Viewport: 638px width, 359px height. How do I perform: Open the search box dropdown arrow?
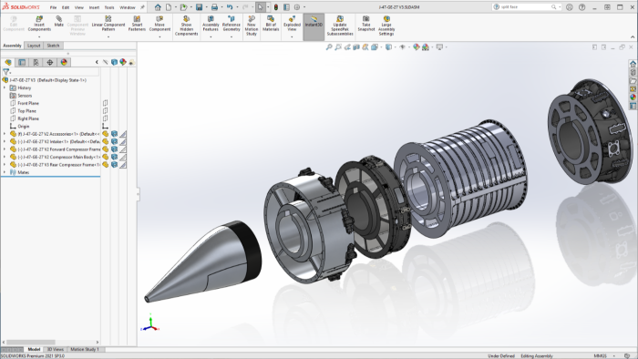(560, 7)
